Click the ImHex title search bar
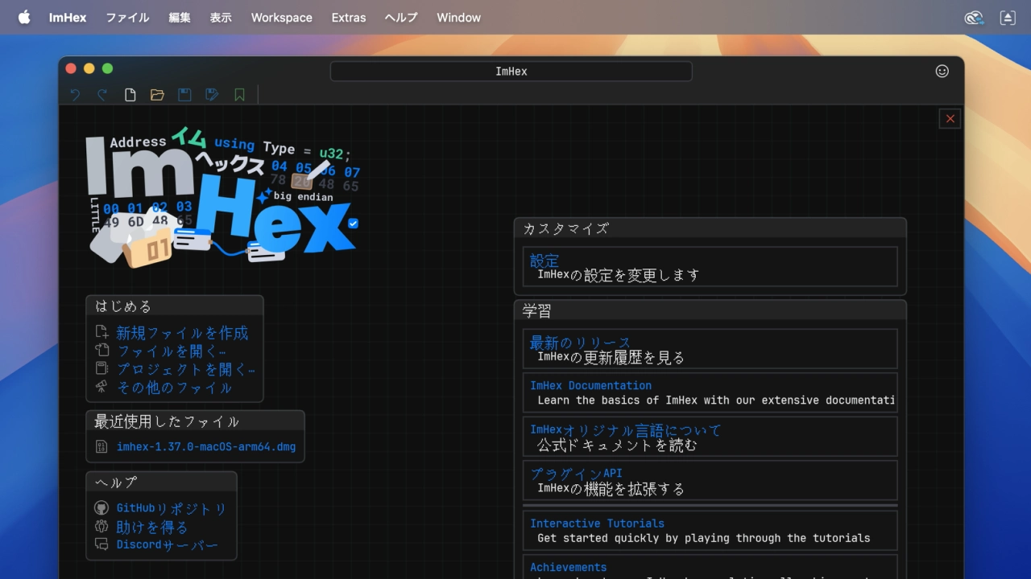This screenshot has height=579, width=1031. [x=511, y=71]
